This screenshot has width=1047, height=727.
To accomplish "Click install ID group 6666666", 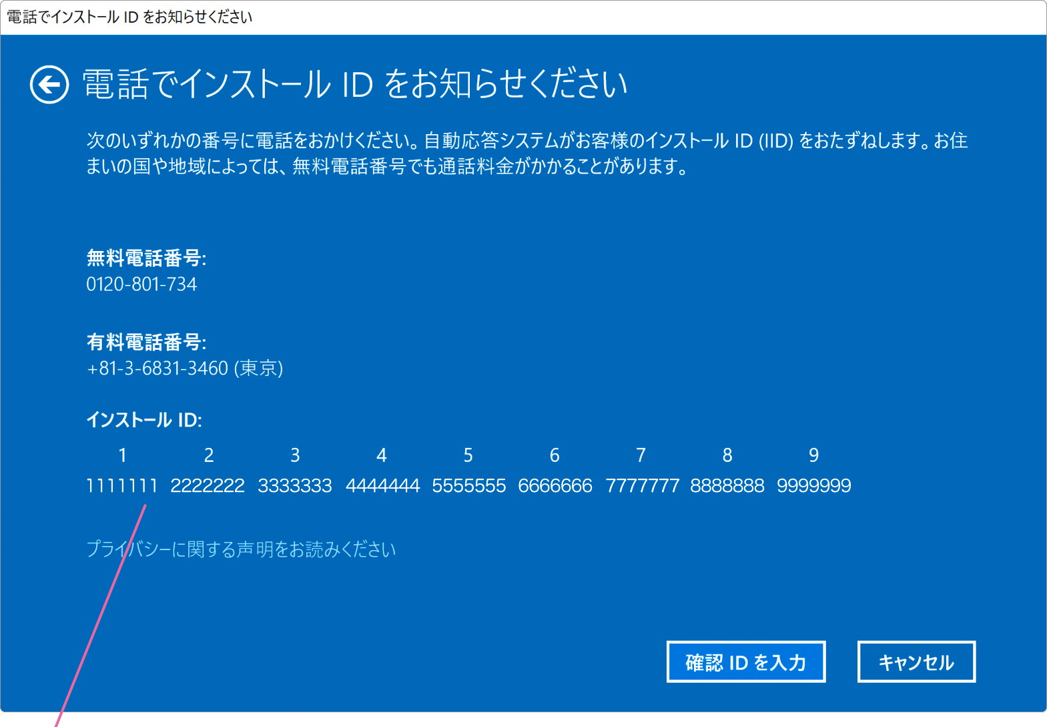I will [x=555, y=485].
